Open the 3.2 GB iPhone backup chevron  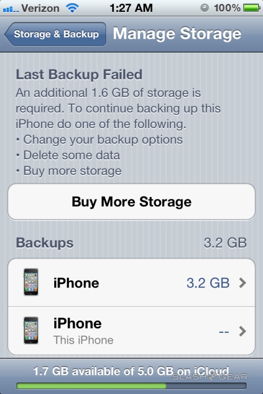pos(242,283)
